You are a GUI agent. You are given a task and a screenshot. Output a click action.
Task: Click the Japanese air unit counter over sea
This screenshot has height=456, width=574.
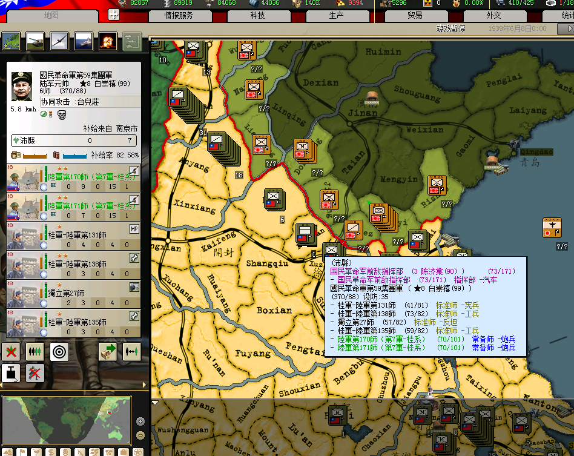point(552,228)
